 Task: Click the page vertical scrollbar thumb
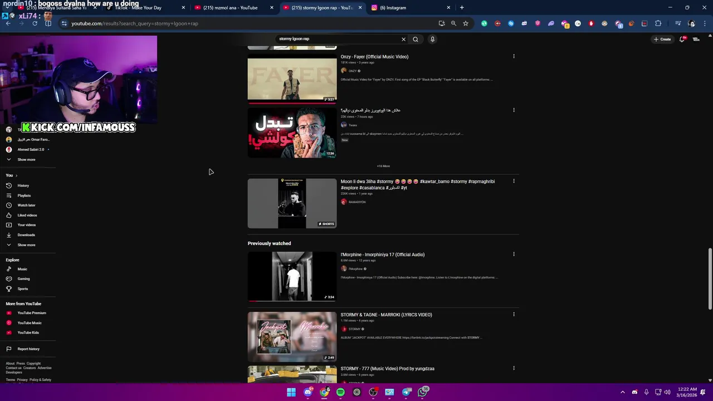click(x=710, y=278)
